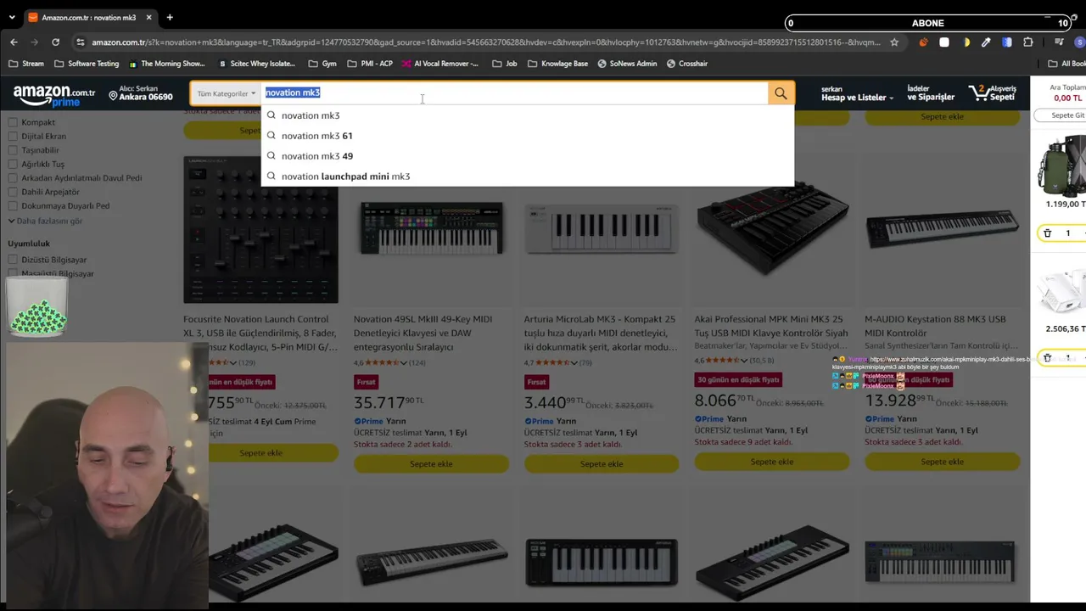Click the browser address bar URL
1086x611 pixels.
coord(485,42)
